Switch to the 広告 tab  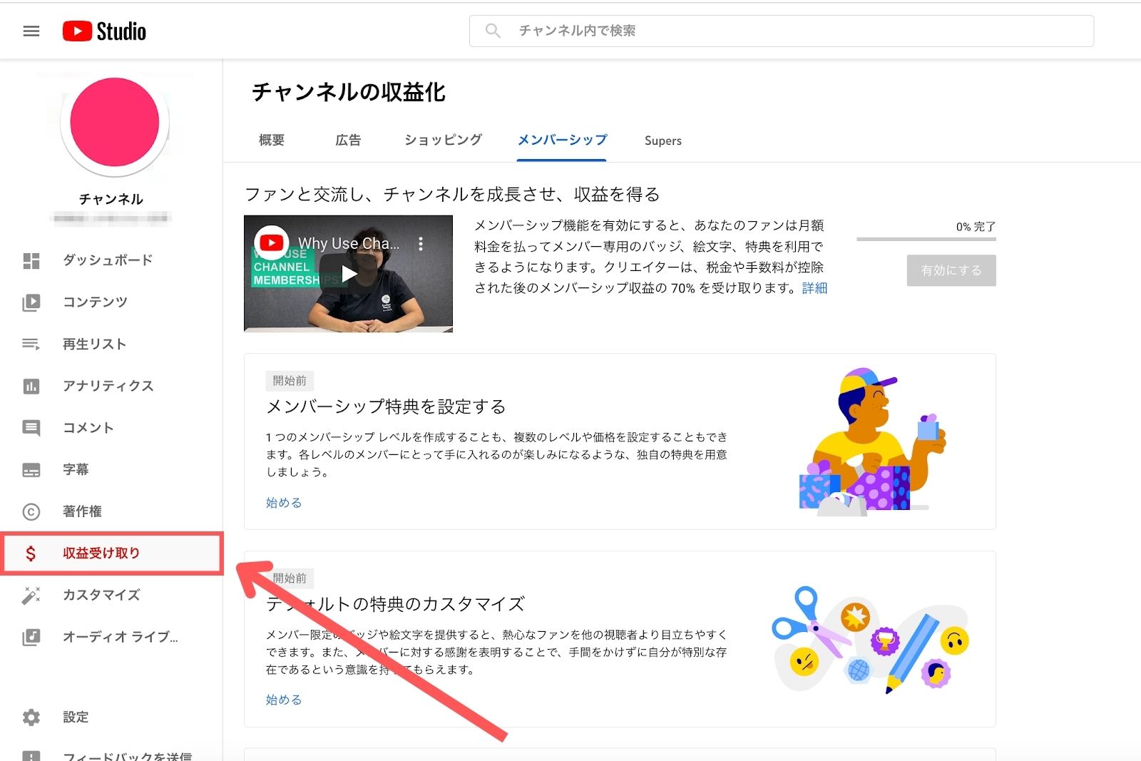(348, 141)
